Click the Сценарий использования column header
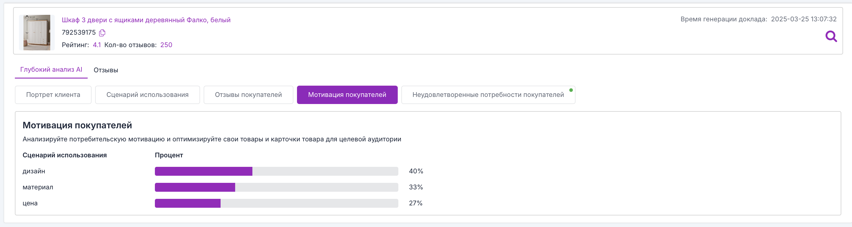The image size is (852, 227). point(65,155)
